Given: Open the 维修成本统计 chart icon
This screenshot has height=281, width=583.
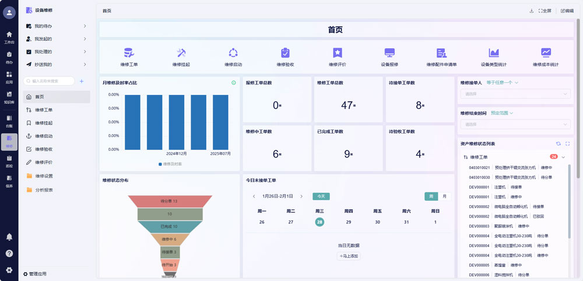Looking at the screenshot, I should 546,53.
